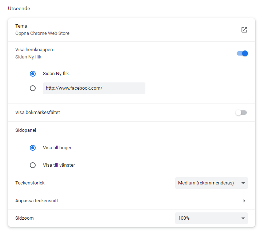Disable the Visa hemknappen toggle
This screenshot has height=244, width=265.
242,53
